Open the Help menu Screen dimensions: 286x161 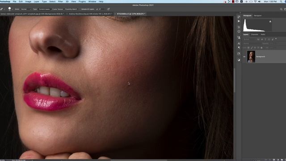pyautogui.click(x=101, y=1)
